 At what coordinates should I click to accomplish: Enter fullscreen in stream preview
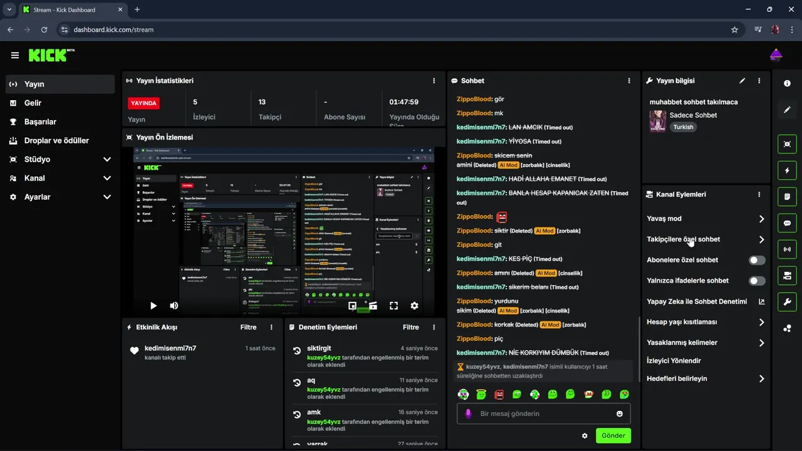click(x=393, y=306)
